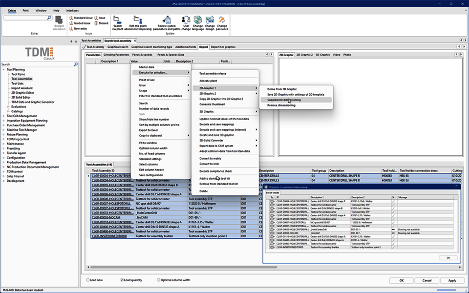Toggle the Optimal column width checkbox
469x293 pixels.
(159, 280)
